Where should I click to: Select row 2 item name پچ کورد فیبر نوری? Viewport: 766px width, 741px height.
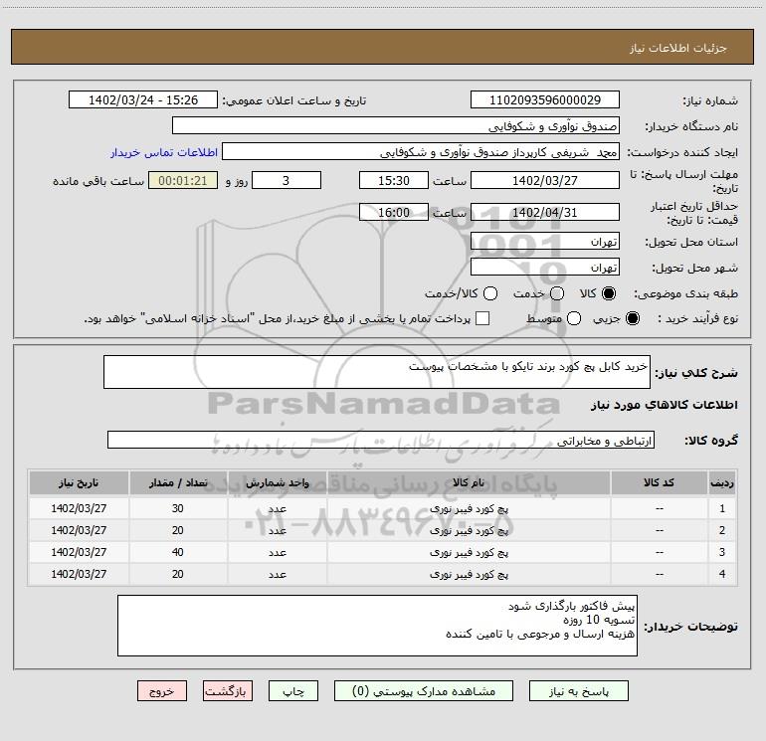click(x=469, y=530)
